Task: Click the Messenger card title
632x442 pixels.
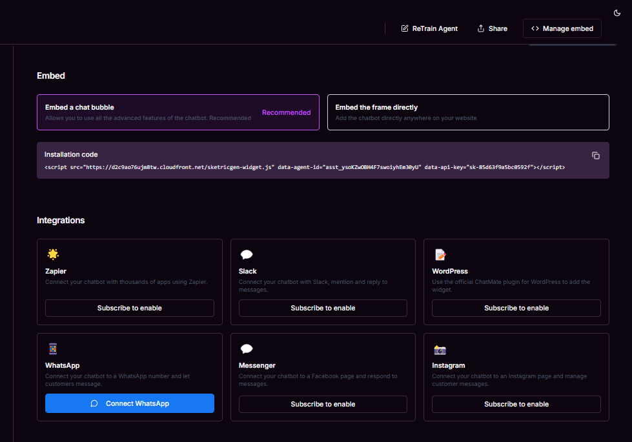Action: 257,365
